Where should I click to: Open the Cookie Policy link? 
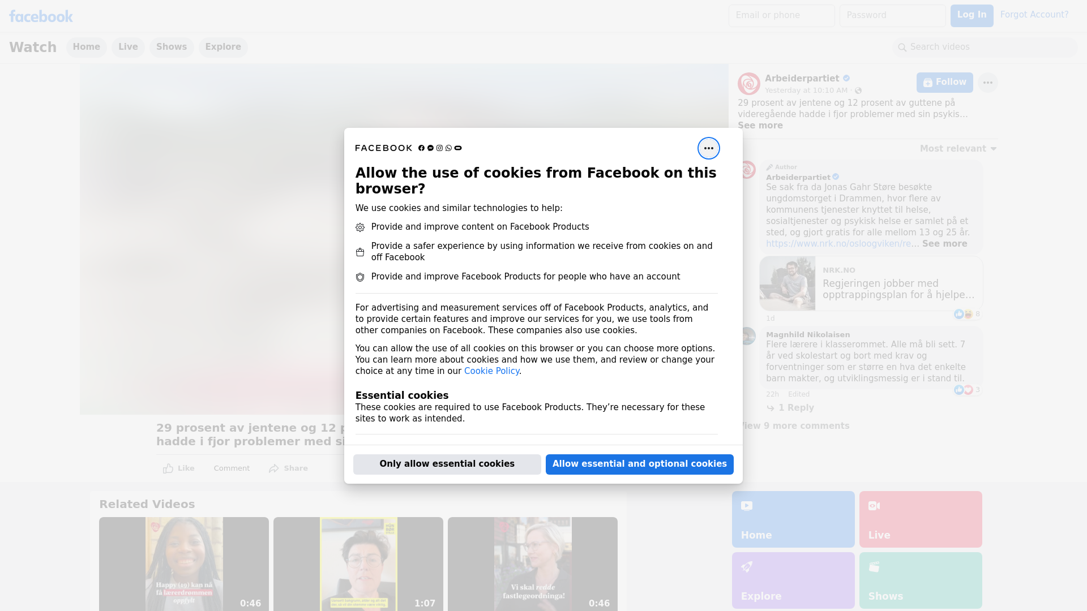[491, 371]
